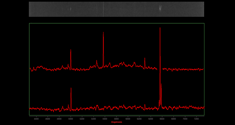Screen dimensions: 235x125
Task: Click the 5000 tick label on the axis
Action: click(x=70, y=119)
